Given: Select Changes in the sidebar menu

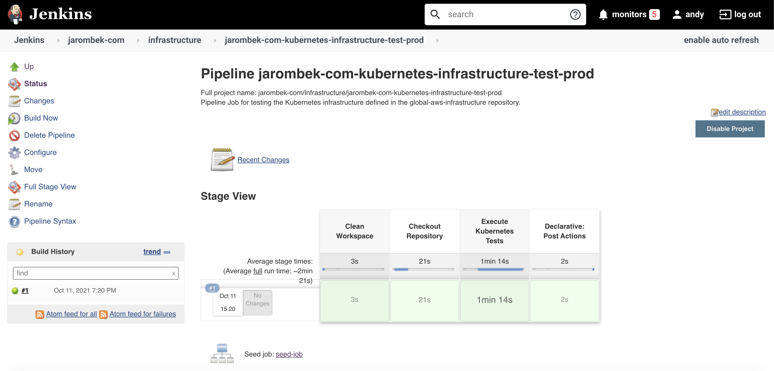Looking at the screenshot, I should [39, 101].
